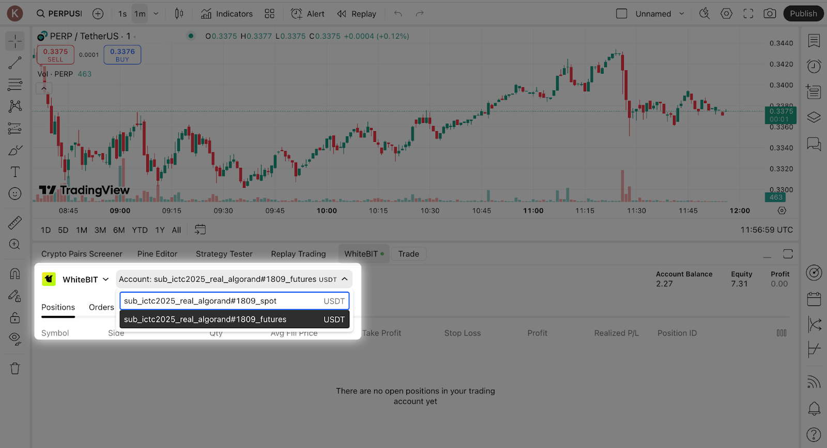Open the Watchlist panel icon
827x448 pixels.
814,41
